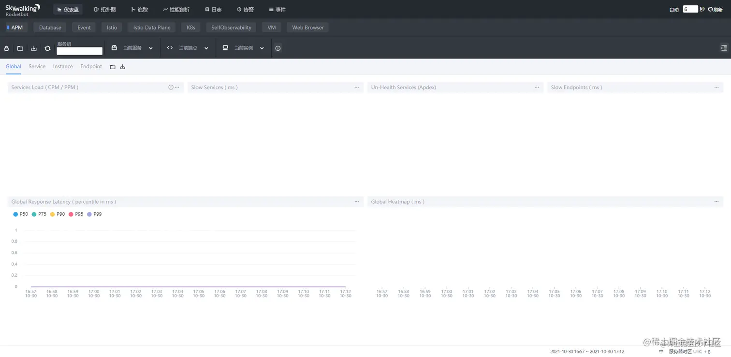Click the 刷新 refresh button
Screen dimensions: 731x357
coord(715,10)
